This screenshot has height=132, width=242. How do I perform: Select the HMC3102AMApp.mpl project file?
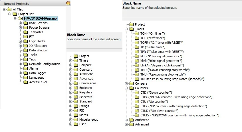pos(41,18)
